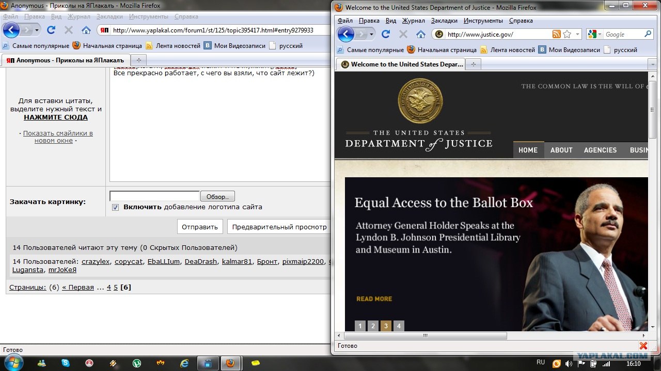Viewport: 661px width, 371px height.
Task: Expand the justice.gov address bar history dropdown
Action: (578, 35)
